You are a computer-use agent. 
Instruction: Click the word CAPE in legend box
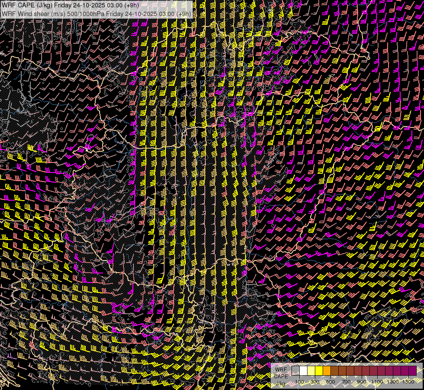pos(280,376)
